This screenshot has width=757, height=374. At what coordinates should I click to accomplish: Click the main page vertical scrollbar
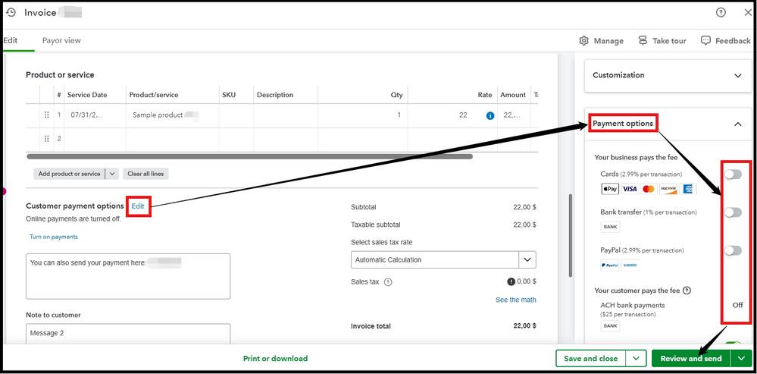tap(571, 236)
